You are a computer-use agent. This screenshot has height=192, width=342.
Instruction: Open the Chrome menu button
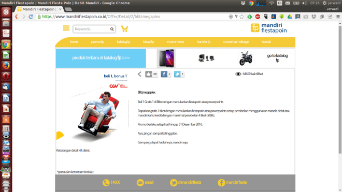(338, 17)
